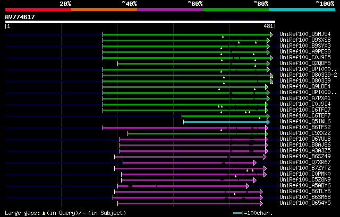Click the green end arrowhead of Q9SXS8 alignment
The height and width of the screenshot is (217, 340).
(268, 40)
